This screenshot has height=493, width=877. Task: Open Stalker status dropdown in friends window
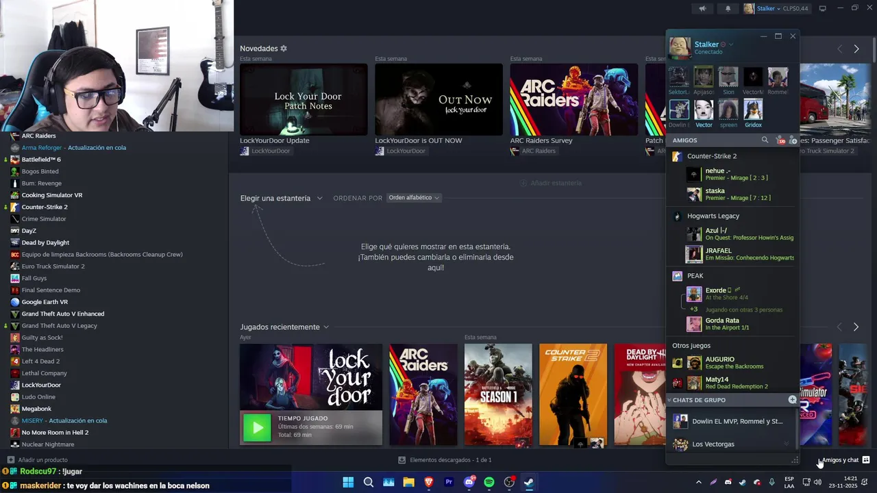[731, 45]
